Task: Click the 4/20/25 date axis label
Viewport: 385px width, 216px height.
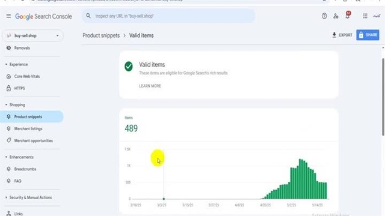Action: (x=265, y=205)
